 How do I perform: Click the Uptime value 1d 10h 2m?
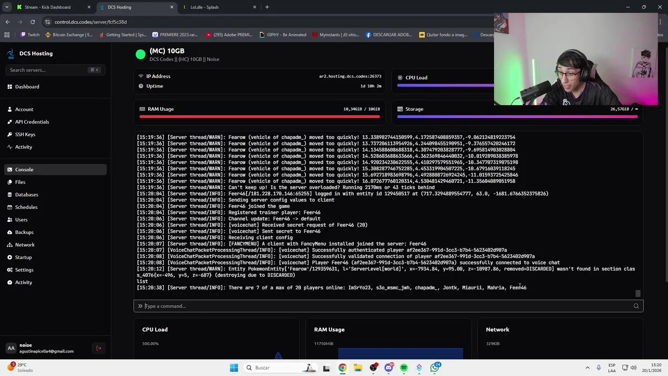coord(371,86)
